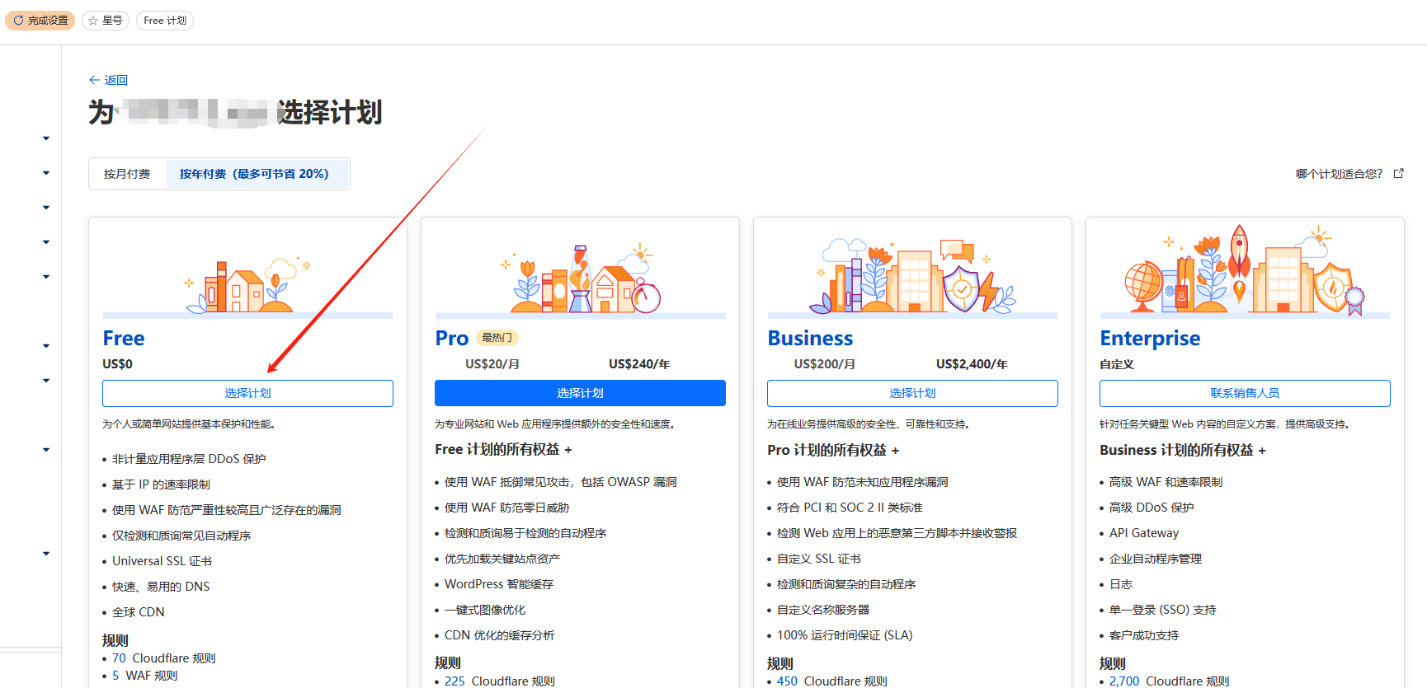Click the refresh icon in 完成设置
This screenshot has width=1427, height=688.
tap(18, 21)
